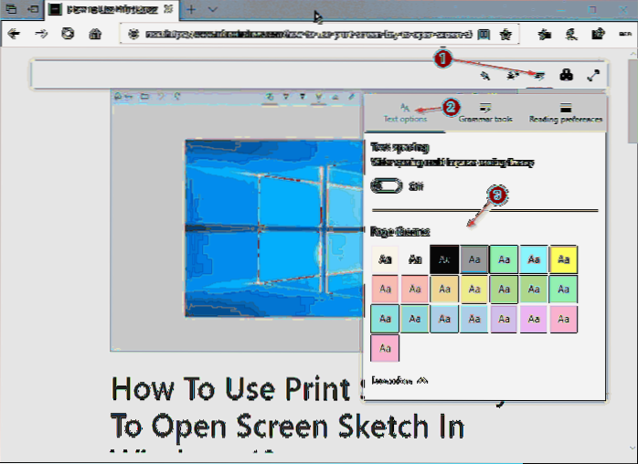Start Read aloud from reading view toolbar
The height and width of the screenshot is (464, 638).
[512, 75]
